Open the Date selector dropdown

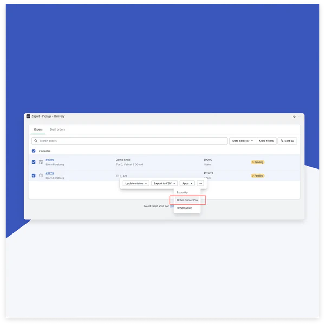coord(243,141)
